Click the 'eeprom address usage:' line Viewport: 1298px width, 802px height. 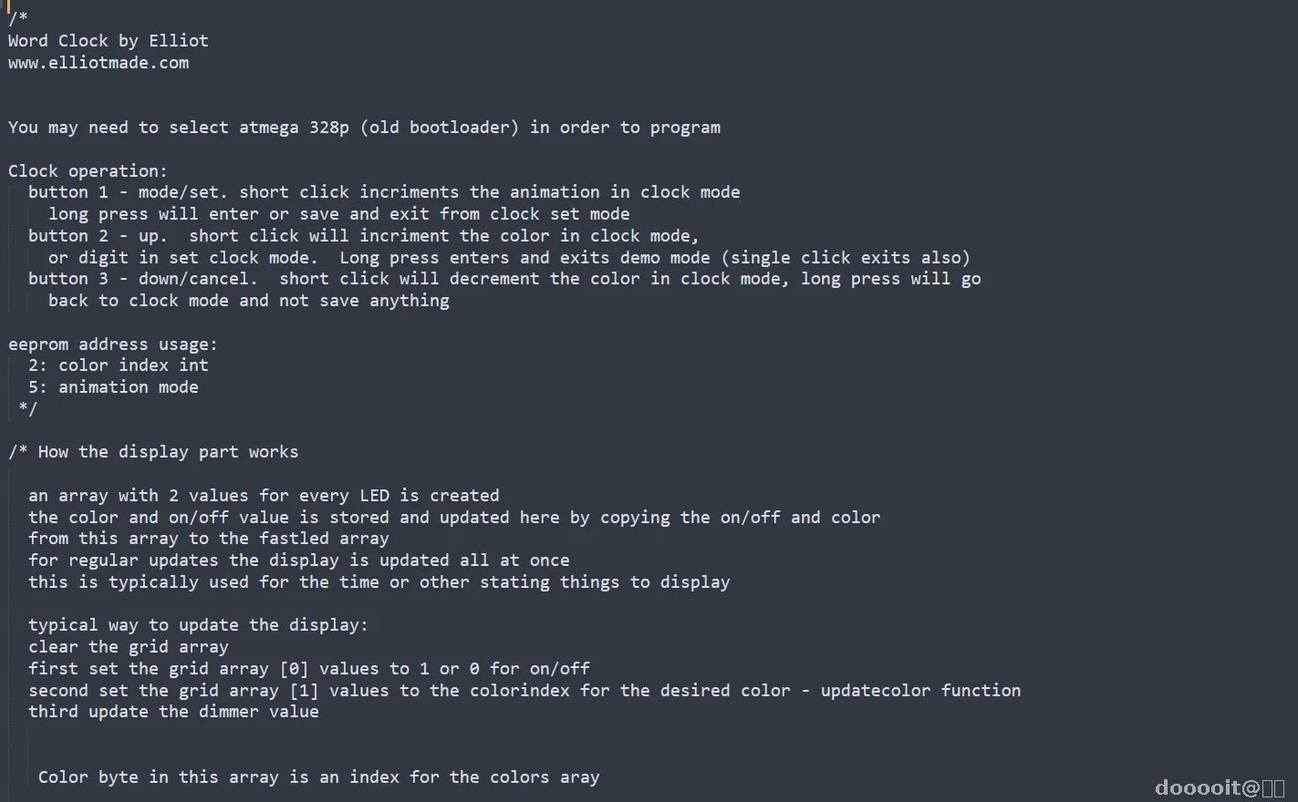[113, 344]
